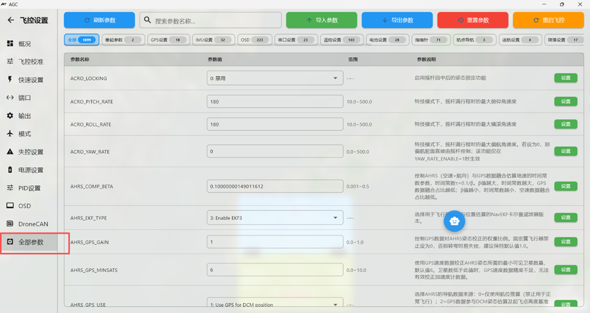Viewport: 590px width, 313px height.
Task: Switch to the GPS设置 filter tab
Action: coord(169,40)
